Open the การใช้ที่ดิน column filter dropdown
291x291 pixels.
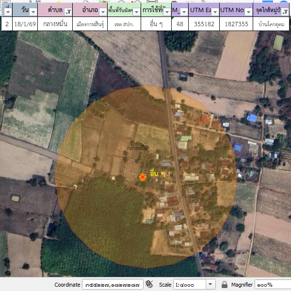coord(166,11)
